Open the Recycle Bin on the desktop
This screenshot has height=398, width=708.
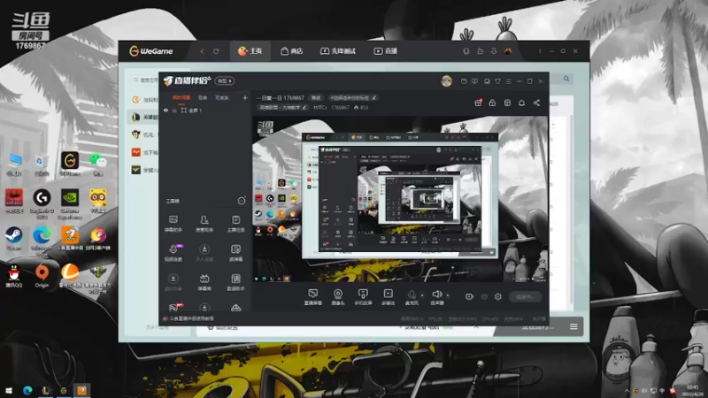point(41,165)
